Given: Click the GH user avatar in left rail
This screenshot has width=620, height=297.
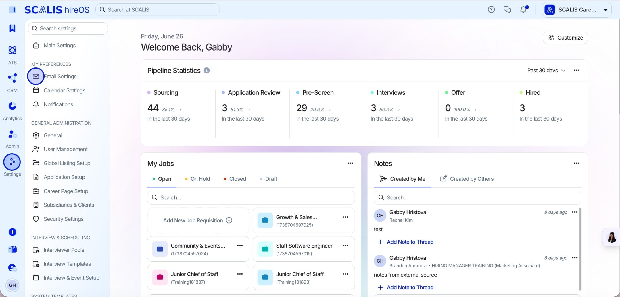Looking at the screenshot, I should tap(12, 285).
